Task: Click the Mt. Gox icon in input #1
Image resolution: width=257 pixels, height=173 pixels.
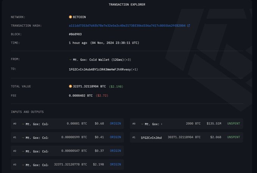Action: 23,137
